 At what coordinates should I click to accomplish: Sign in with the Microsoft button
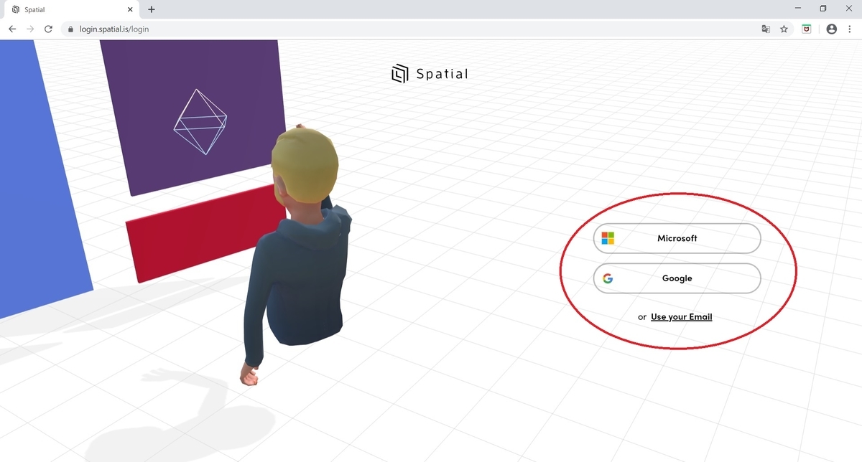pos(677,238)
